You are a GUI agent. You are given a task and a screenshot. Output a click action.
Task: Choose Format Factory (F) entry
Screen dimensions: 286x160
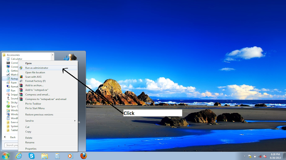click(35, 81)
